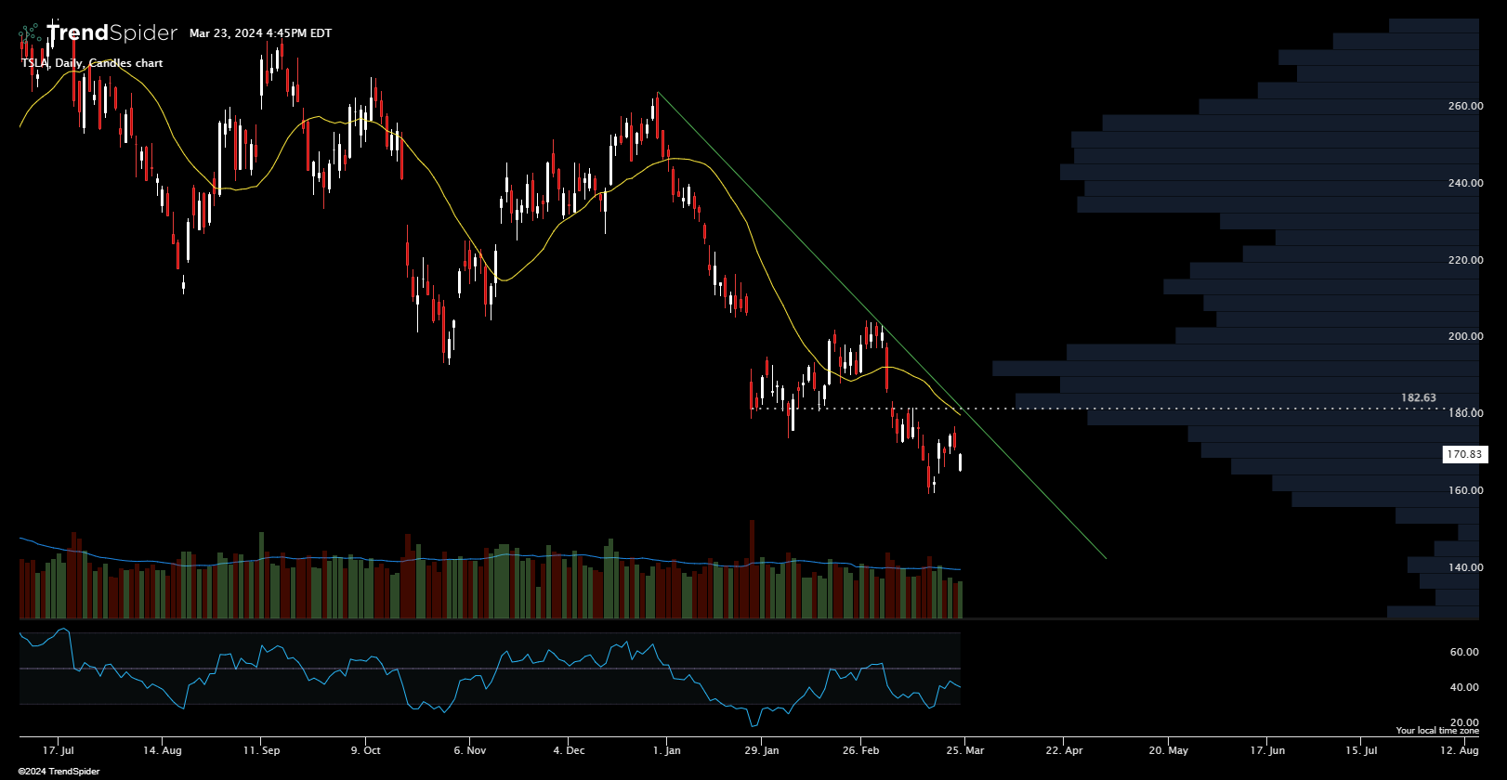Click the 26. Feb date label
This screenshot has height=780, width=1507.
click(x=860, y=750)
